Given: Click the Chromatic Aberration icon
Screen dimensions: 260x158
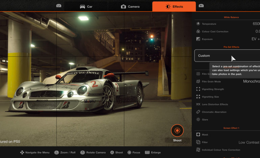Looking at the screenshot, I should point(198,112).
